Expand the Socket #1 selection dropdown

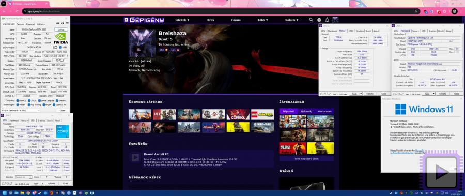coord(23,177)
